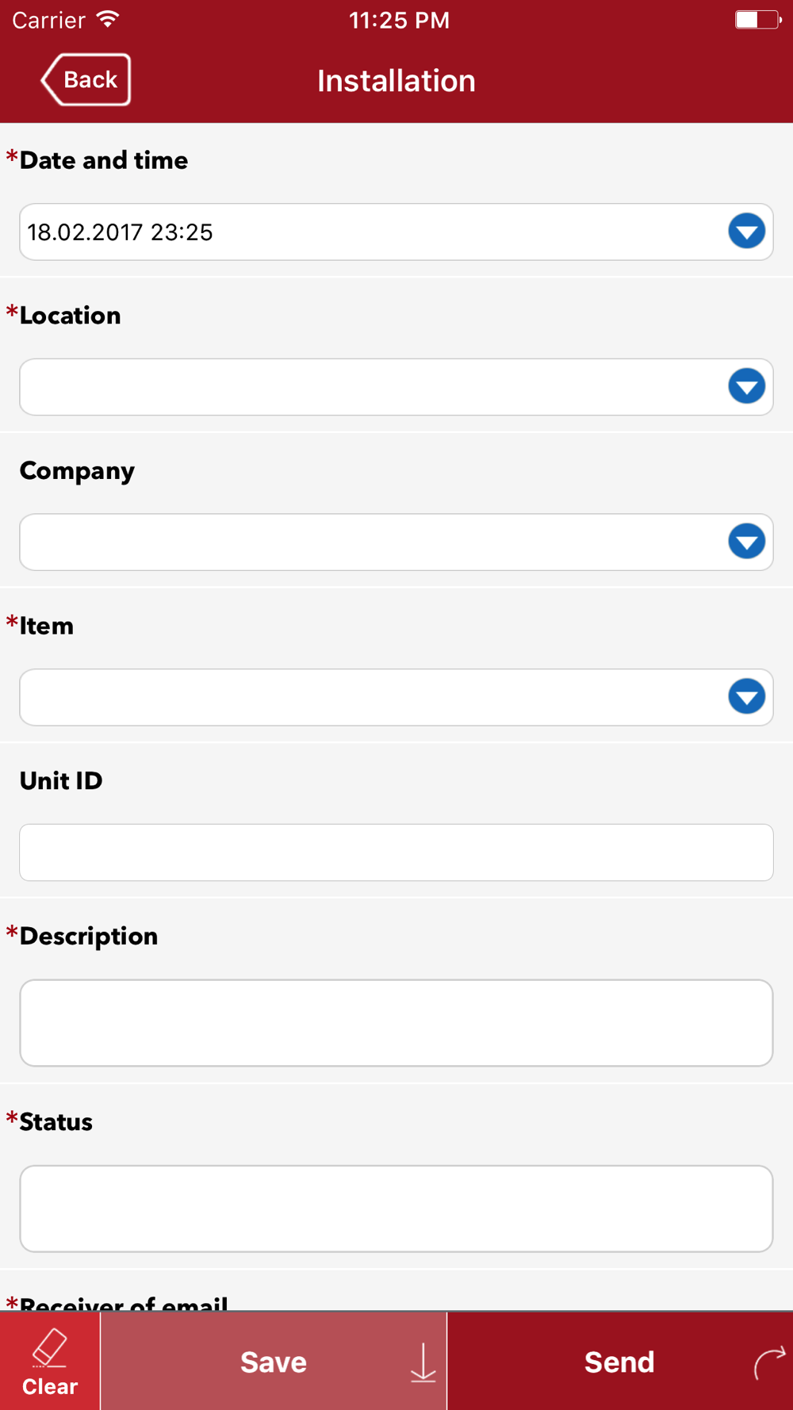Focus the Unit ID text field
The image size is (793, 1410).
[x=396, y=853]
